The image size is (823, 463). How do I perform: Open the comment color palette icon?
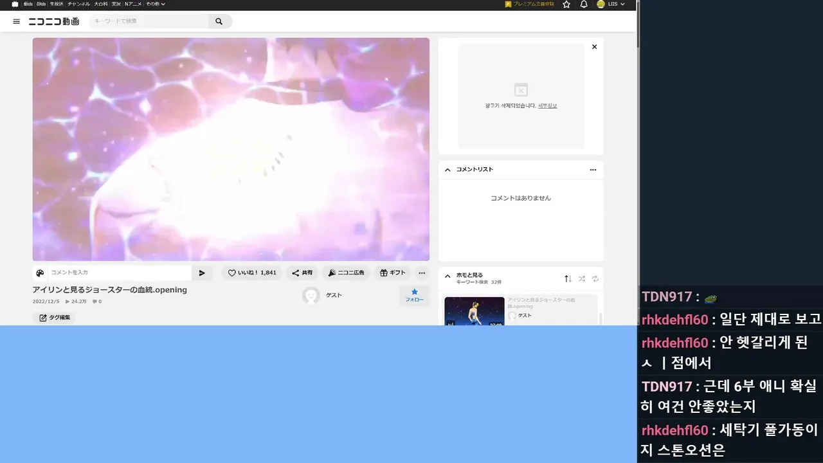pos(40,273)
